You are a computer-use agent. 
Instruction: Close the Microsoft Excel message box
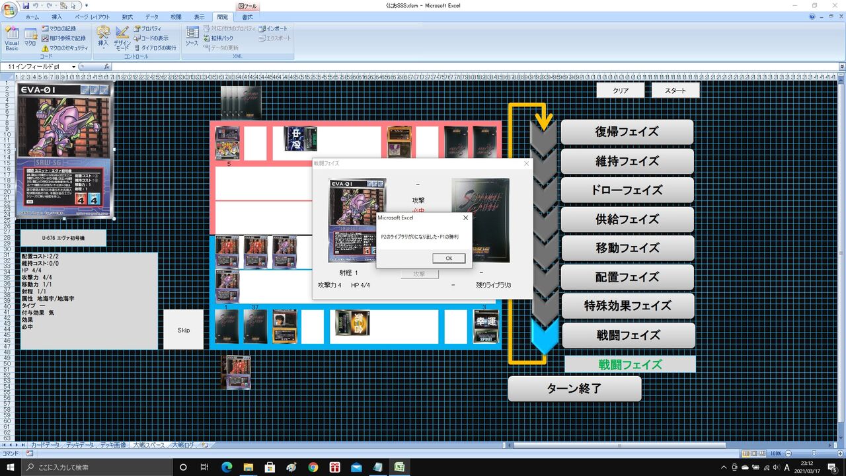pos(465,218)
